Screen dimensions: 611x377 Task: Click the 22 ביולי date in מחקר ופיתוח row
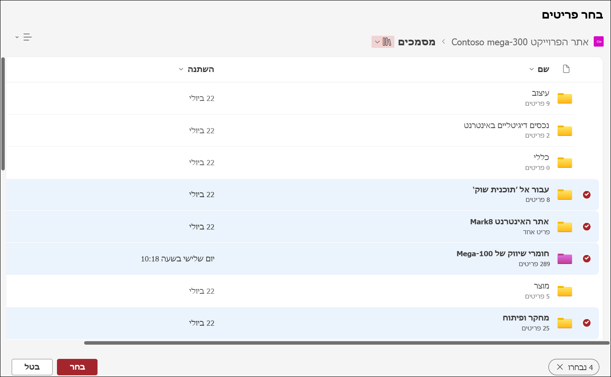pos(202,323)
